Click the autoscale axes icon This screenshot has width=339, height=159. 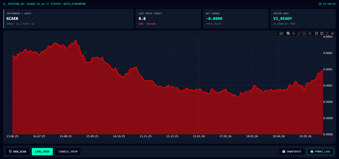click(327, 33)
